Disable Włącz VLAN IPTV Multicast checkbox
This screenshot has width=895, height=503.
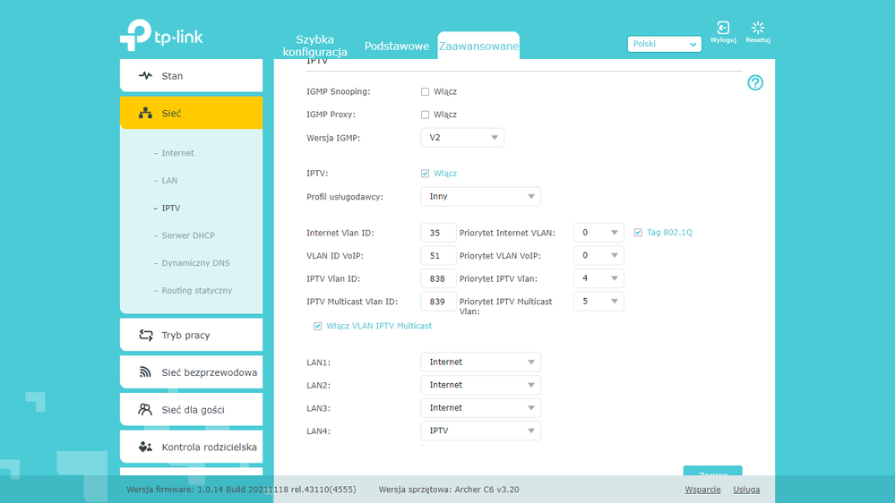coord(318,327)
